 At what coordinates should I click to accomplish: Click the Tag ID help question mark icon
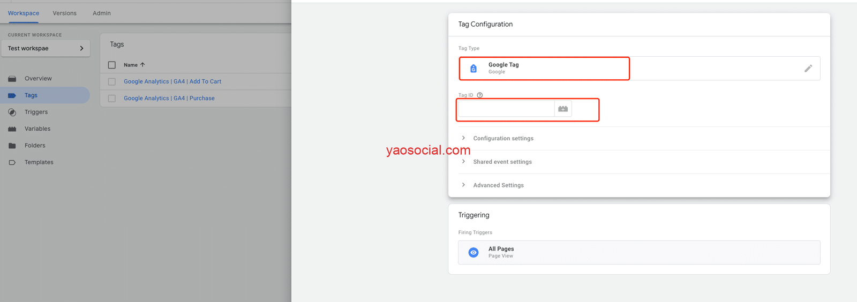click(480, 95)
